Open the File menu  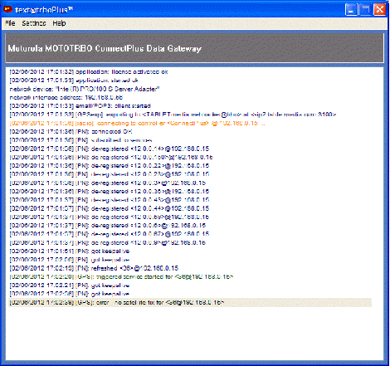[10, 23]
